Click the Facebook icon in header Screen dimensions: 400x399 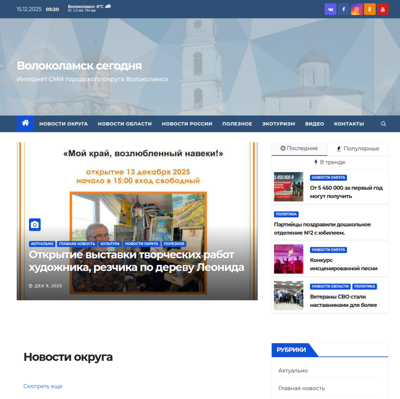point(343,9)
